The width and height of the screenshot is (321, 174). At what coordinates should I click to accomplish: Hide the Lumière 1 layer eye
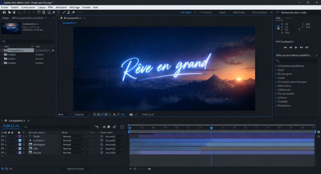pyautogui.click(x=2, y=140)
